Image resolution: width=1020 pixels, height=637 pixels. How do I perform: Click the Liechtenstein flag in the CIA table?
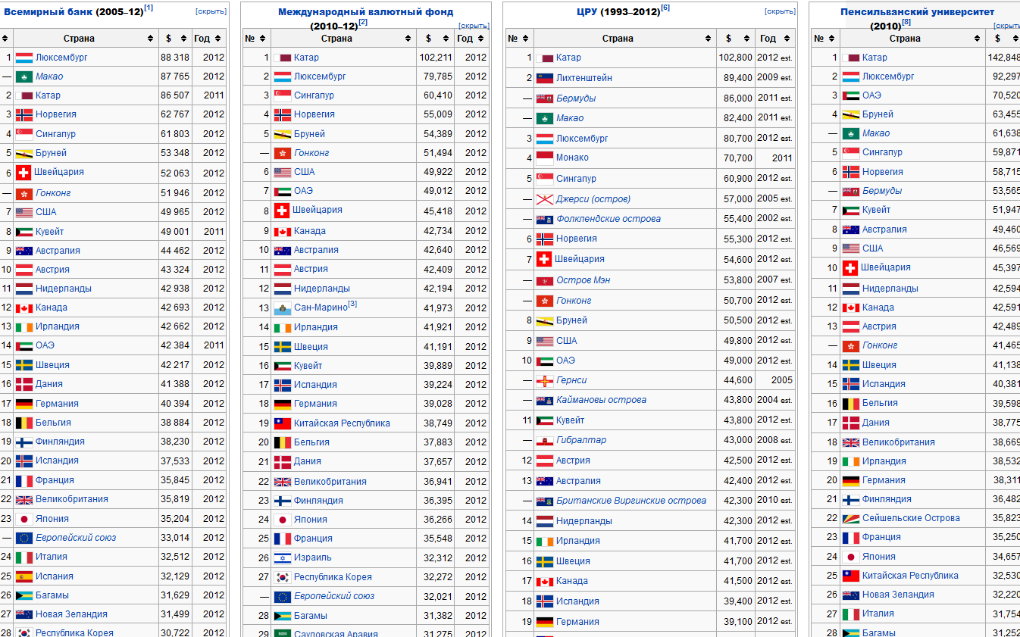544,78
